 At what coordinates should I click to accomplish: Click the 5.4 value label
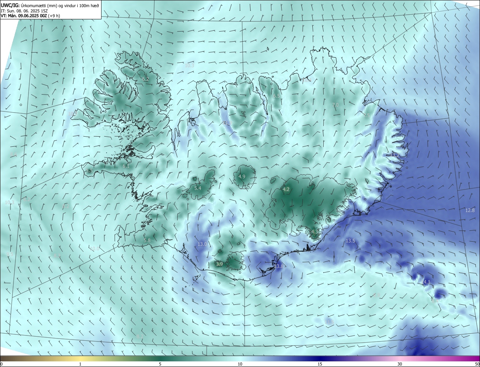(198, 188)
